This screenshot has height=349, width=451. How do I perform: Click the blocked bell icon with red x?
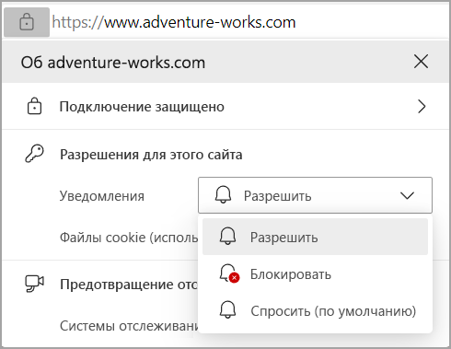(229, 273)
